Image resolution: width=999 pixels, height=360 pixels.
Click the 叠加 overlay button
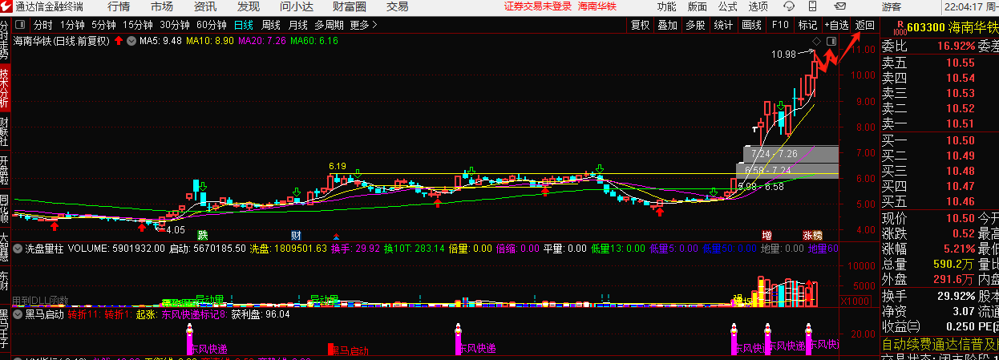(x=667, y=25)
